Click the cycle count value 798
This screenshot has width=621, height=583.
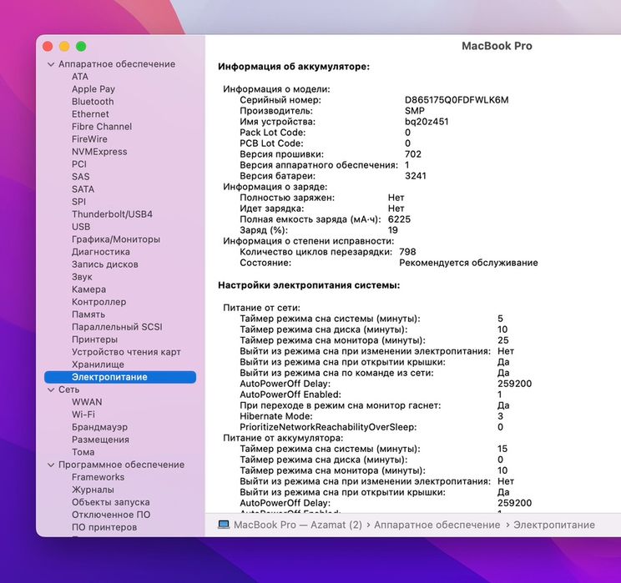coord(407,252)
